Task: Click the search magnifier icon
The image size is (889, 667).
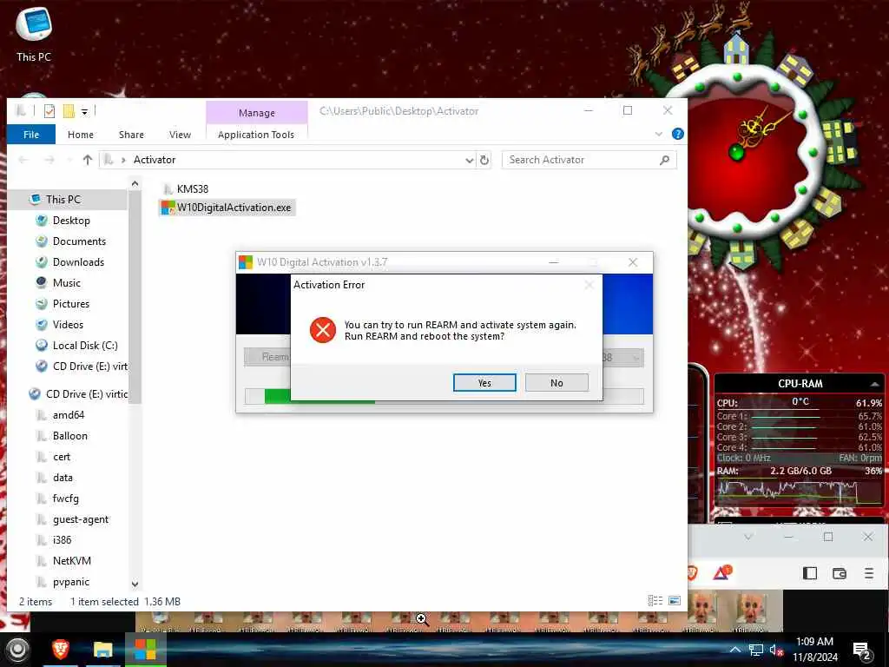Action: 664,160
